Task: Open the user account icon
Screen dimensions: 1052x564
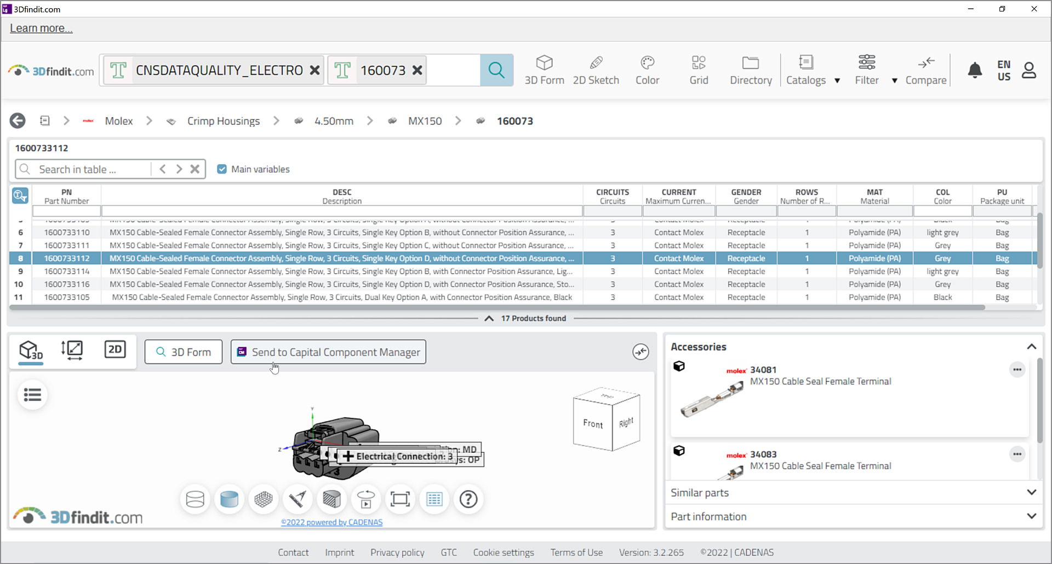Action: [x=1029, y=71]
